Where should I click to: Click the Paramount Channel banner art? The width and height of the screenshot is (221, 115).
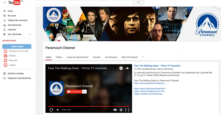pos(132,24)
